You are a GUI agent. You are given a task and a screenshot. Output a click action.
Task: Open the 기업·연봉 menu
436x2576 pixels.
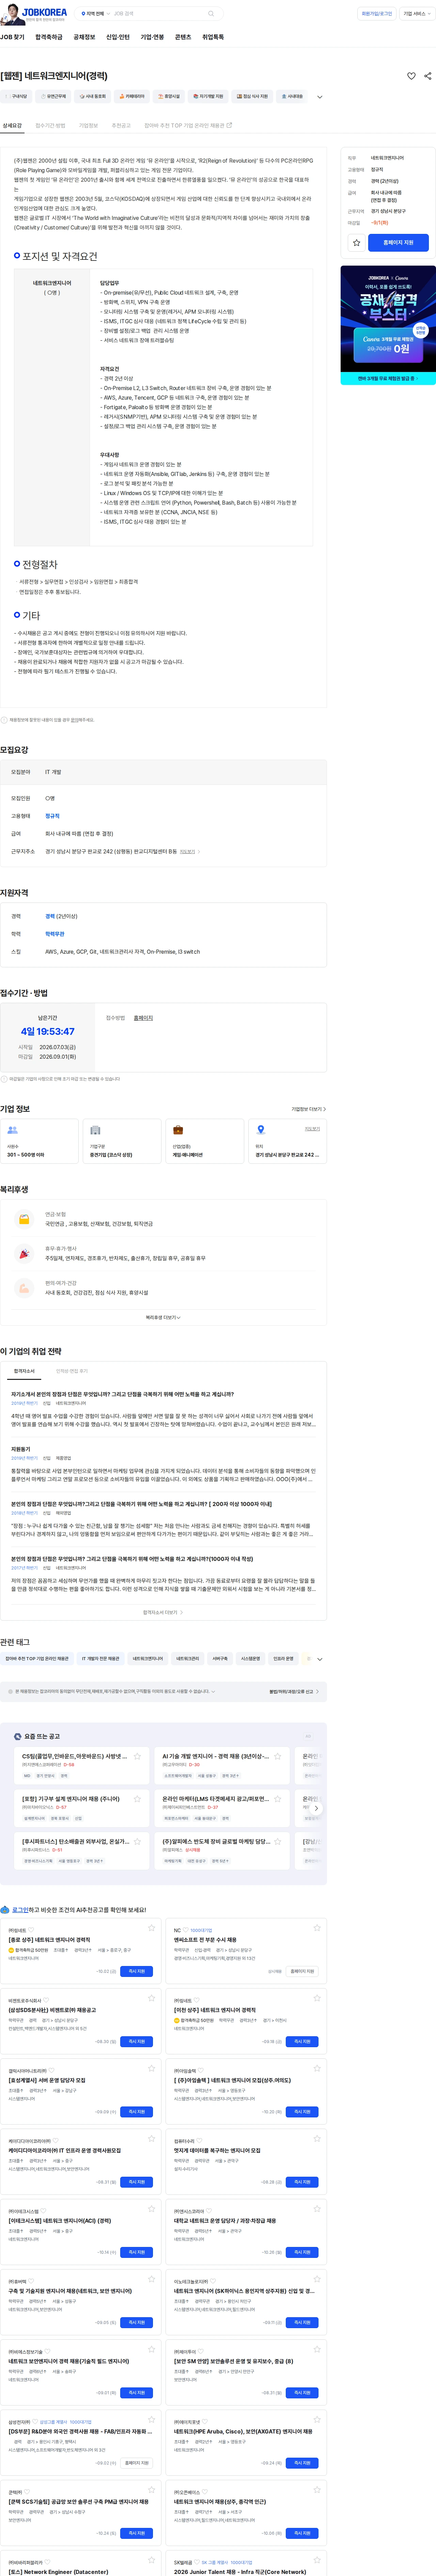tap(152, 37)
